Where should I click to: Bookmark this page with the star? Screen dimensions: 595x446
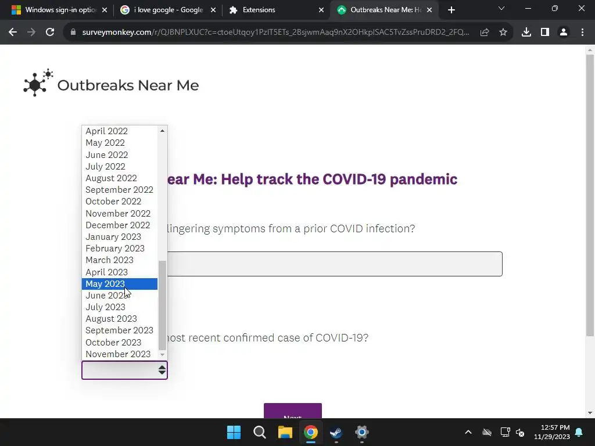[503, 33]
